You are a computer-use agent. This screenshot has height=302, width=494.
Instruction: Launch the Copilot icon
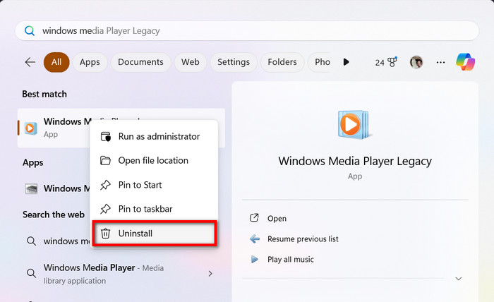(465, 61)
